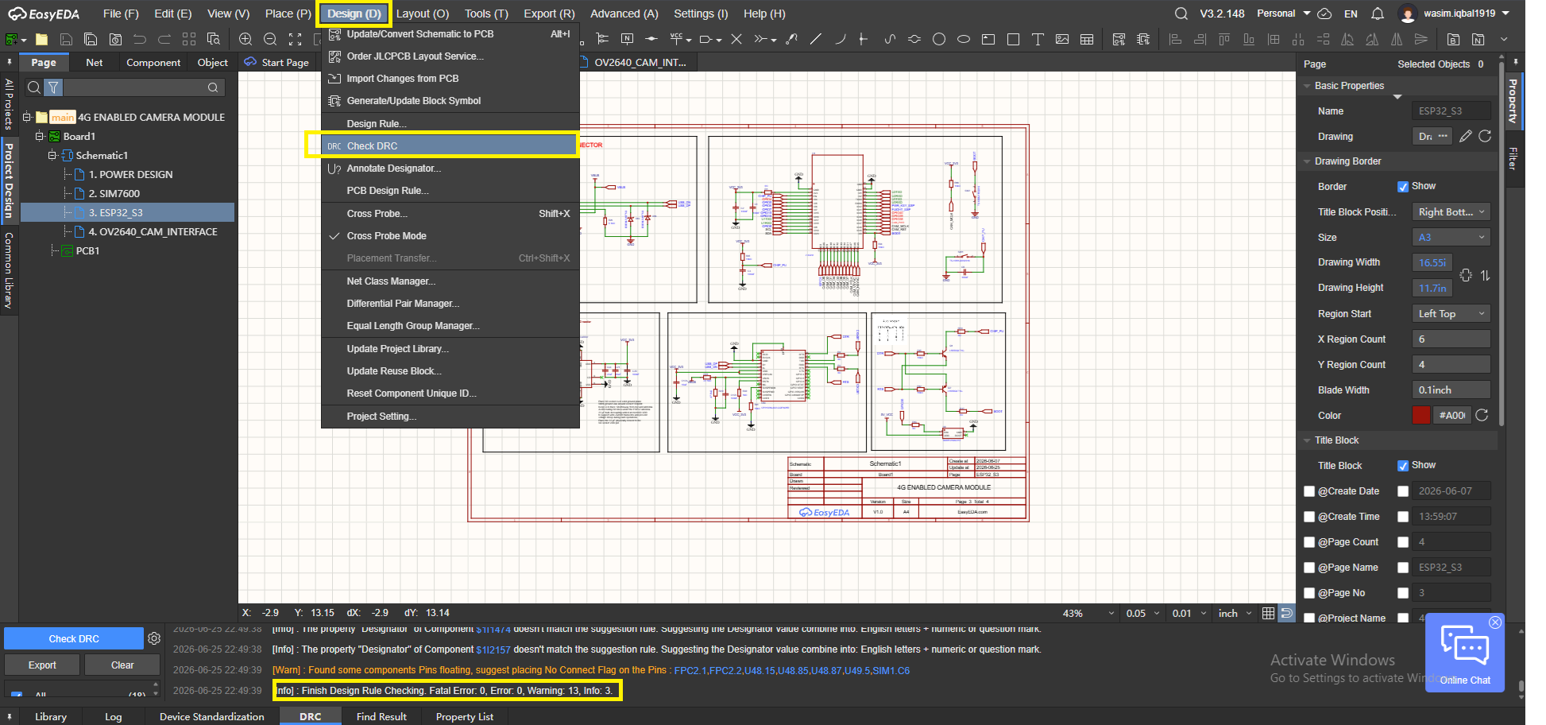Click the pencil edit icon beside Drawing
The width and height of the screenshot is (1546, 725).
(x=1466, y=136)
